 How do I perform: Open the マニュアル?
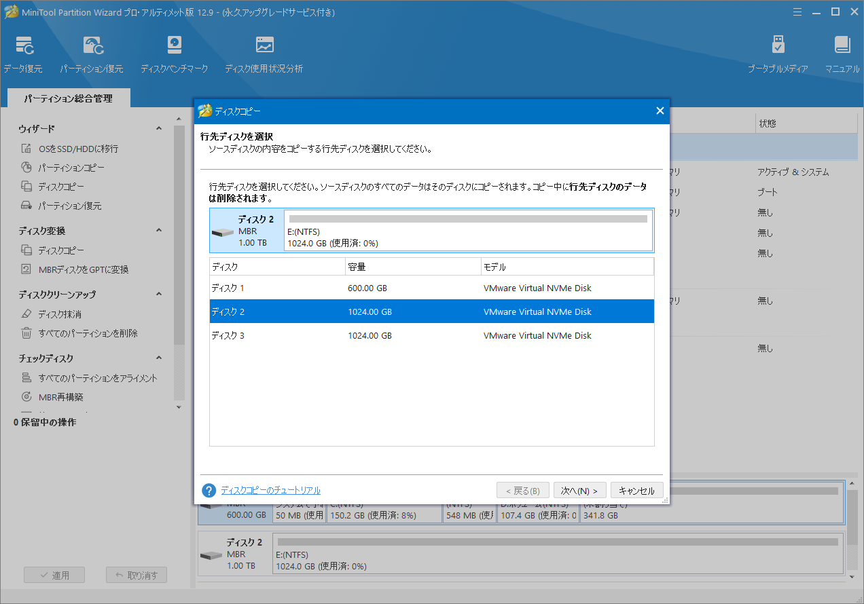pyautogui.click(x=842, y=53)
